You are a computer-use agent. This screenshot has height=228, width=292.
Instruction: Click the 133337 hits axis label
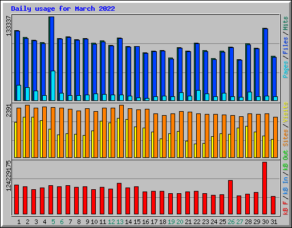click(9, 26)
